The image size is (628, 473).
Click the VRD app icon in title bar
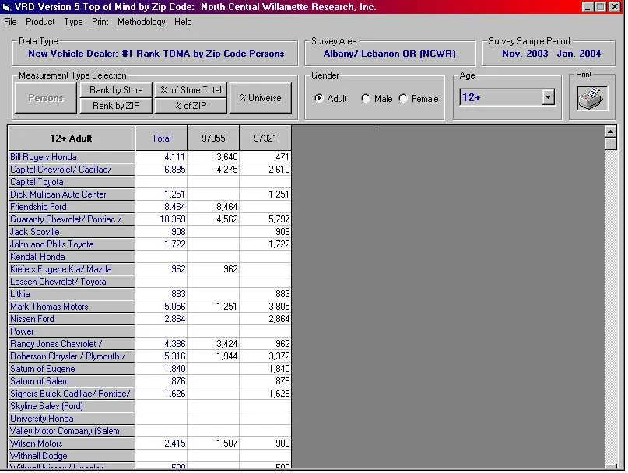tap(6, 7)
